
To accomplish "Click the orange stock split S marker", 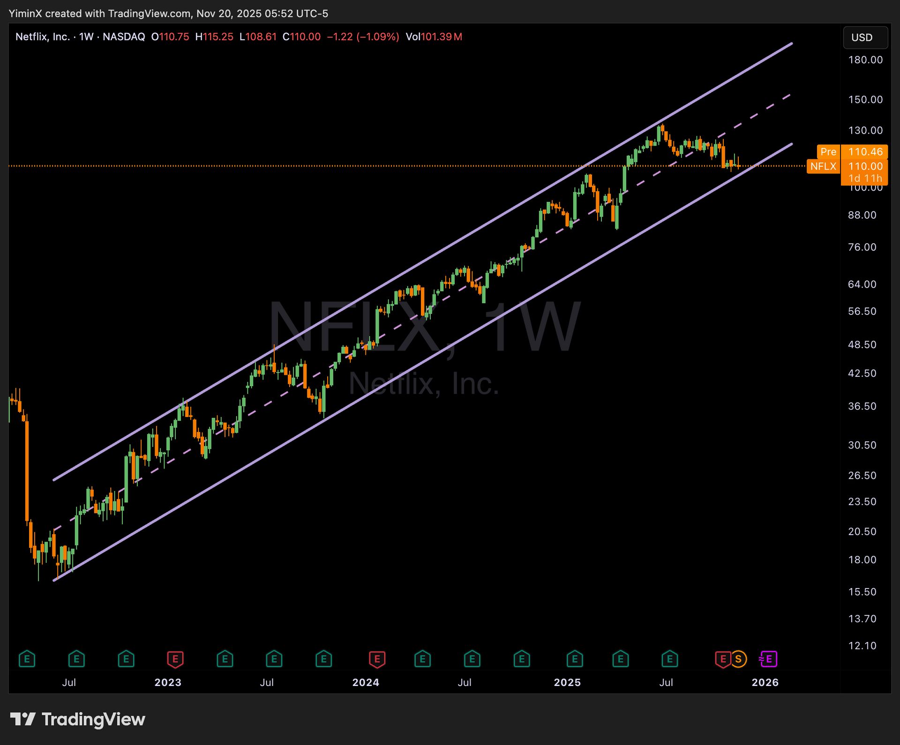I will coord(738,659).
